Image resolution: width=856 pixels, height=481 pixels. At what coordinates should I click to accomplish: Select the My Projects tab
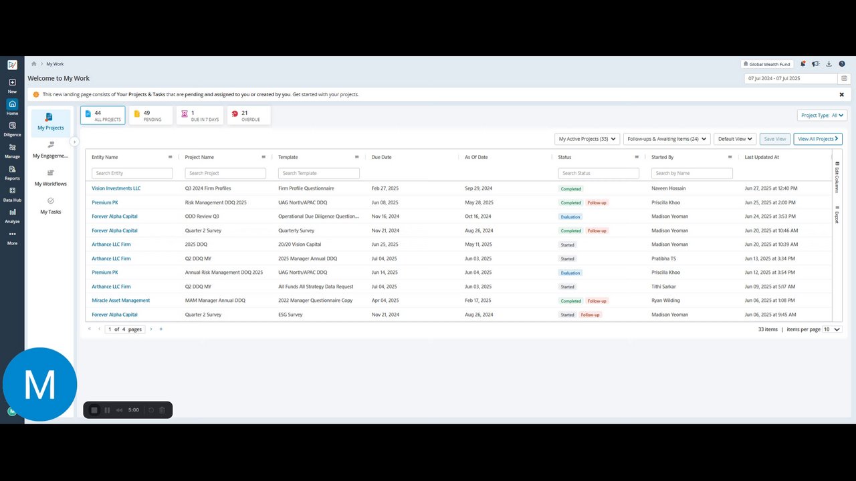point(51,122)
